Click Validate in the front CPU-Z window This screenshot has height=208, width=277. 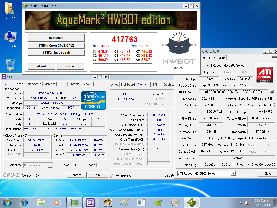click(x=76, y=175)
